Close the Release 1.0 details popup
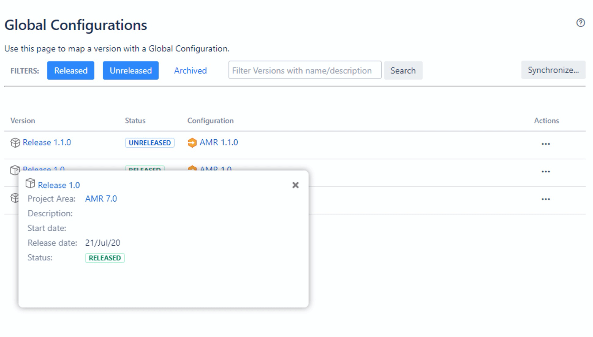Screen dimensions: 593x337 (x=296, y=185)
